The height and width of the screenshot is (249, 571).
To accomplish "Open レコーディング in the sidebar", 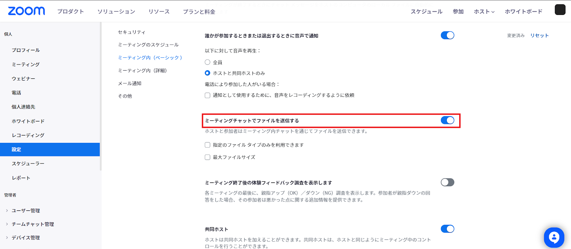I will pos(28,135).
